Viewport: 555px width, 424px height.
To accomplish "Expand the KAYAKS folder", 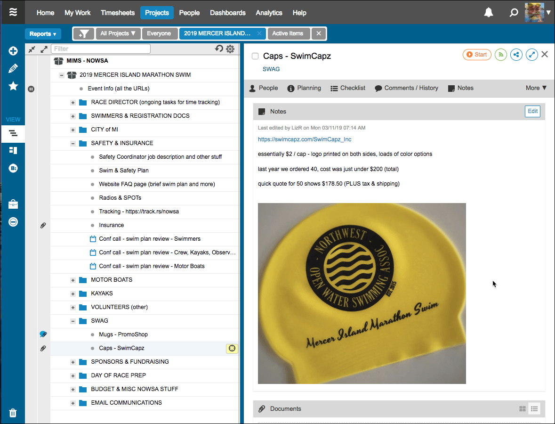I will pos(73,294).
